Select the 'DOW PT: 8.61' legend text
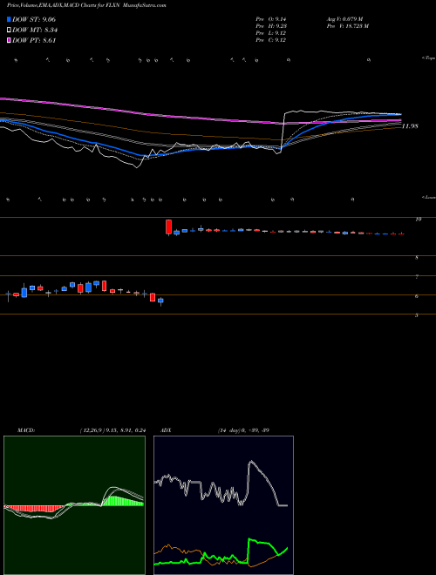 tap(34, 41)
